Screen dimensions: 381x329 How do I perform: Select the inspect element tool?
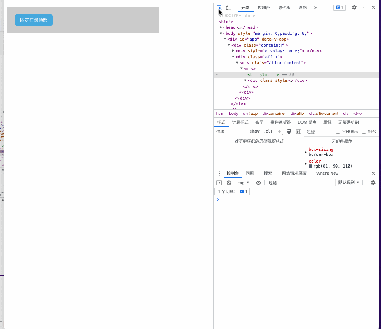[x=219, y=7]
